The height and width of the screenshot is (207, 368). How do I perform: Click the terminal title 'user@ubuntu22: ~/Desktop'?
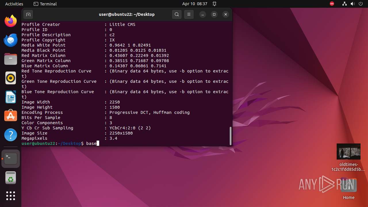pos(127,14)
